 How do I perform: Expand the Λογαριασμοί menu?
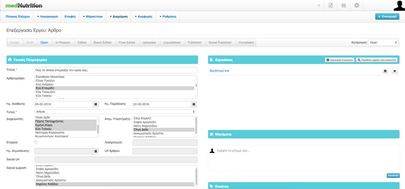(48, 16)
